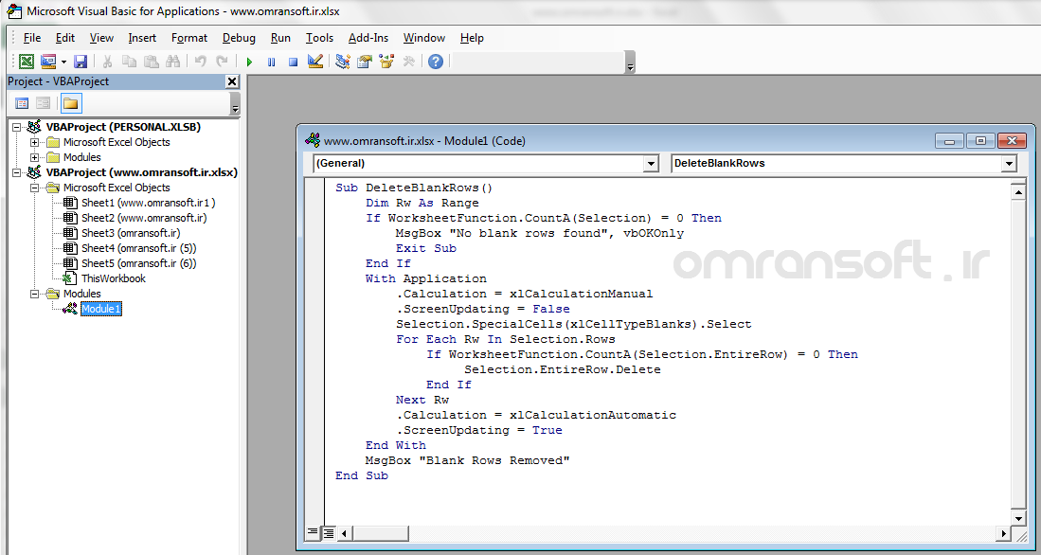Click the View Microsoft Excel icon
The width and height of the screenshot is (1041, 555).
pos(26,62)
